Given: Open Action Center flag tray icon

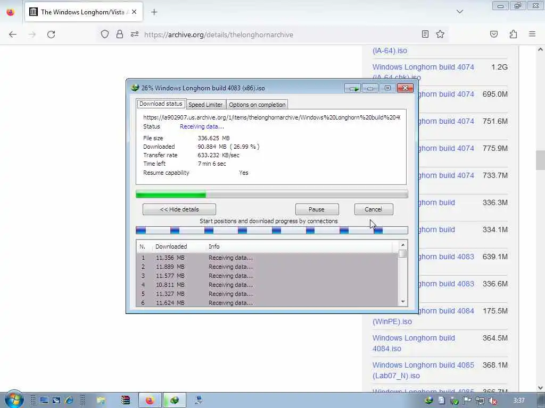Looking at the screenshot, I should coord(467,401).
